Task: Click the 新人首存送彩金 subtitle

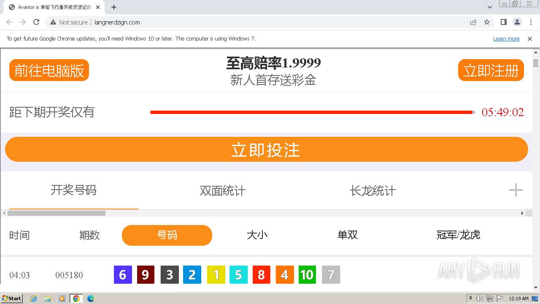Action: (x=273, y=80)
